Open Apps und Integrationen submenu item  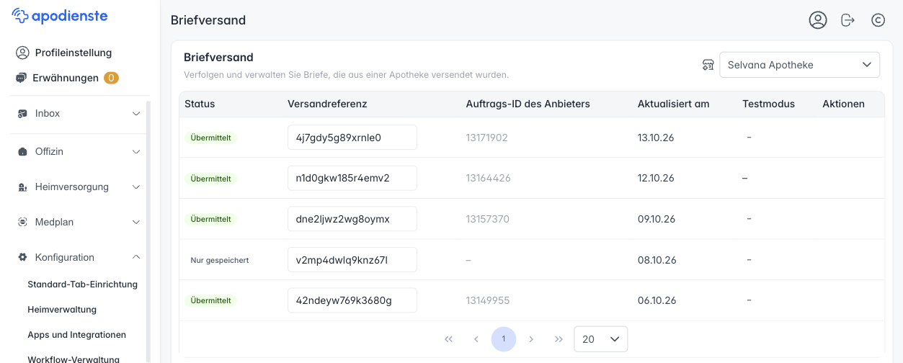pos(76,335)
